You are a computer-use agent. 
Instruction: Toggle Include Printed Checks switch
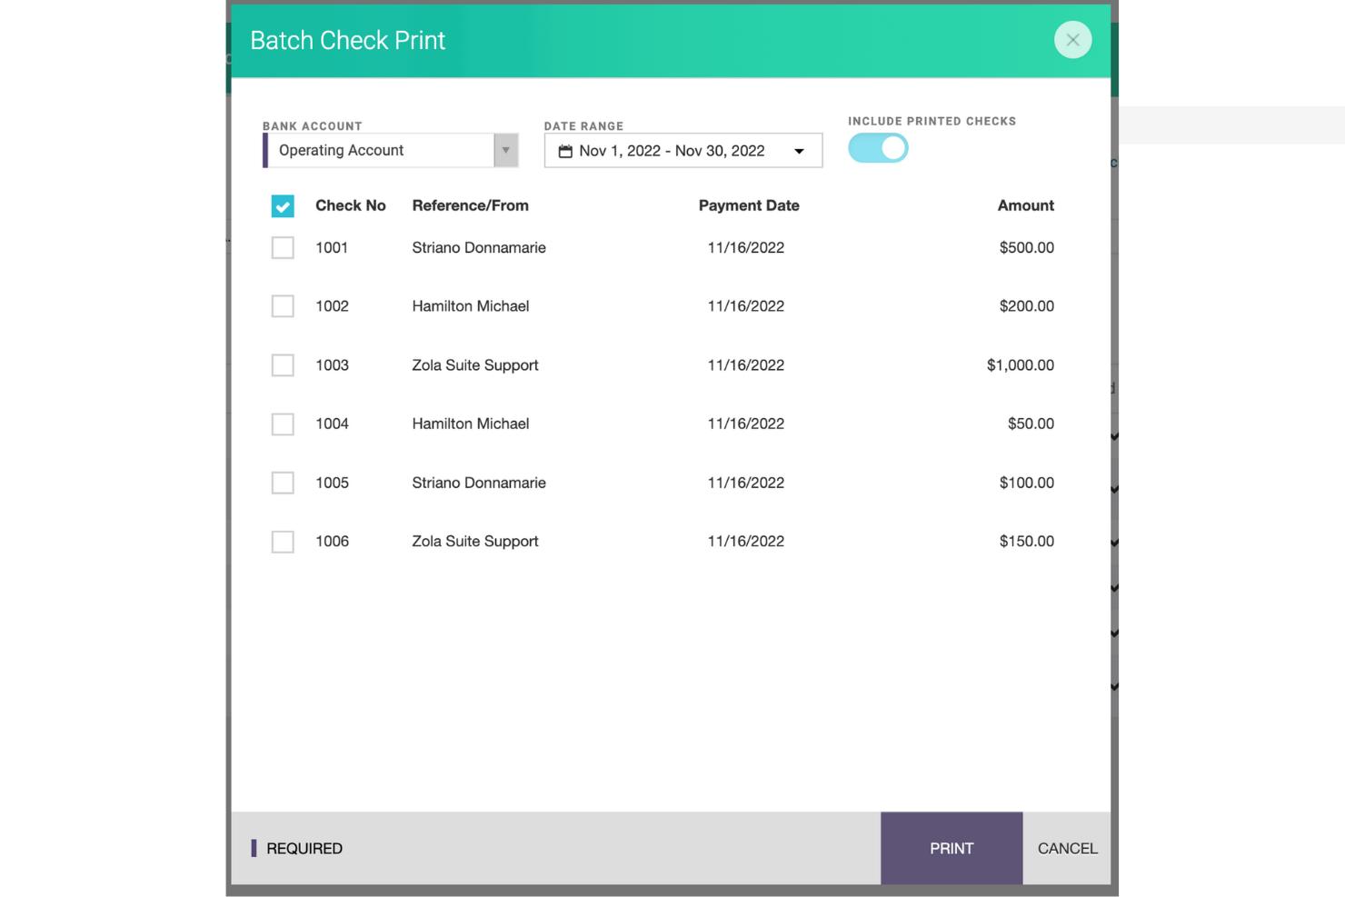coord(878,148)
